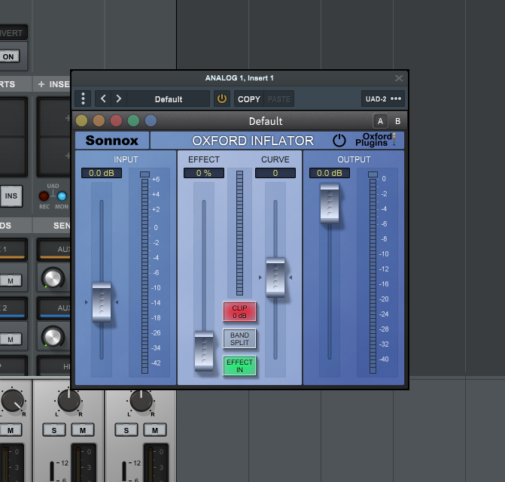The width and height of the screenshot is (505, 482).
Task: Go to the previous preset arrow
Action: click(x=103, y=99)
